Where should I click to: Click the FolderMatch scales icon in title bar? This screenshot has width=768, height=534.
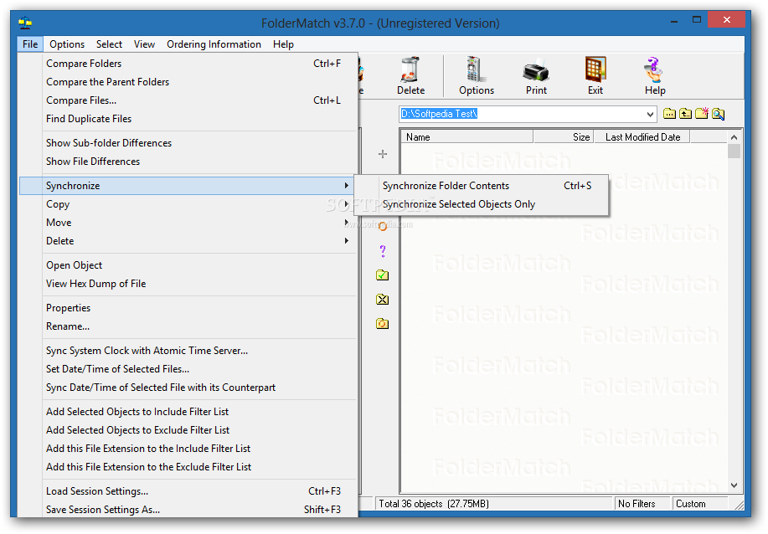(x=25, y=23)
